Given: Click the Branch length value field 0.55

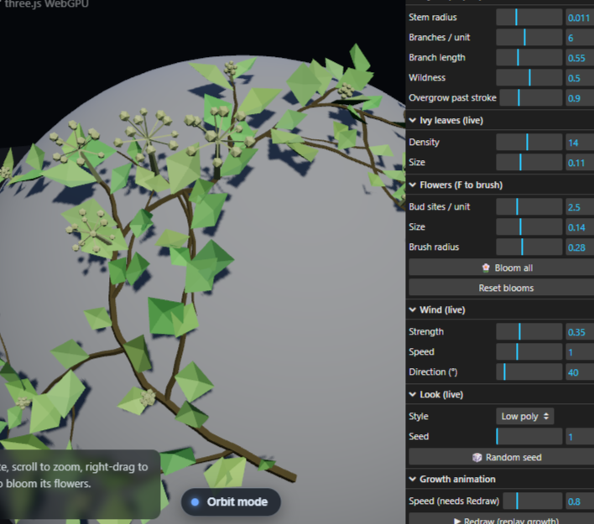Looking at the screenshot, I should (x=580, y=58).
